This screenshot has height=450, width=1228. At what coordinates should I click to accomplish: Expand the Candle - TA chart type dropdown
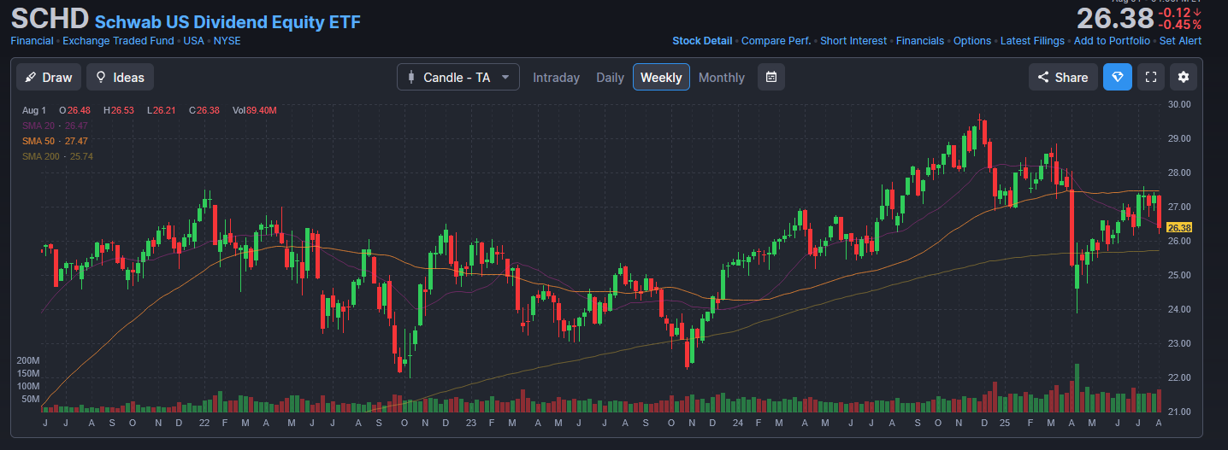(x=458, y=77)
